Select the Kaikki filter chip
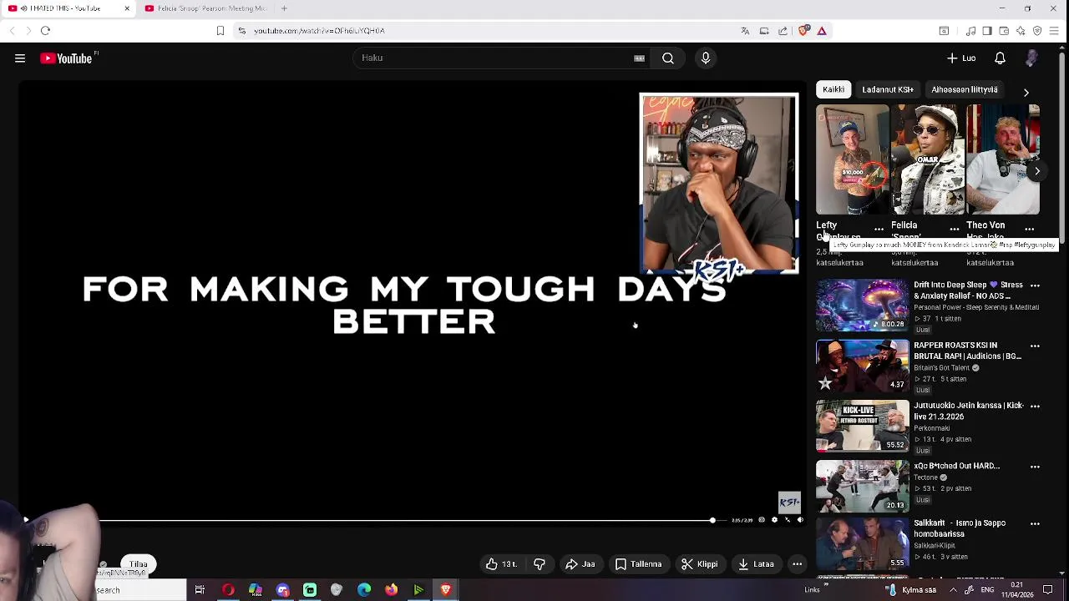 (x=833, y=89)
